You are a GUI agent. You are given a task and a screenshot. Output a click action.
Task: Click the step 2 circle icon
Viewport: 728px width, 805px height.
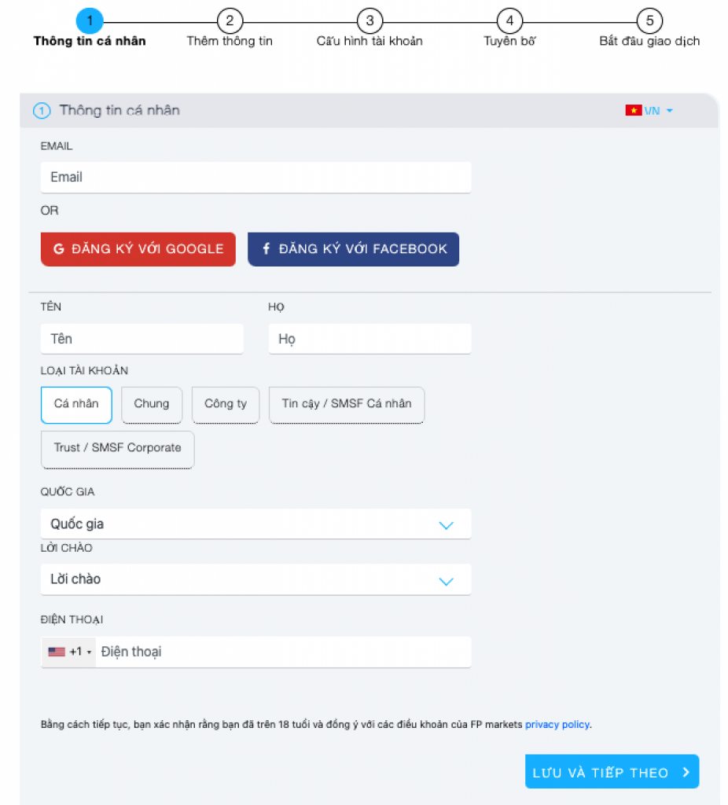click(230, 21)
